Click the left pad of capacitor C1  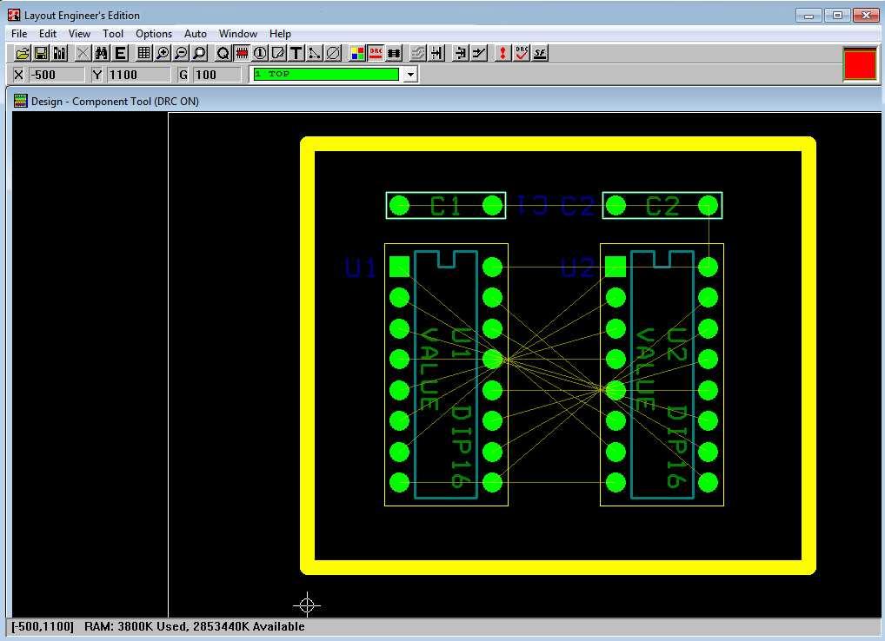point(400,206)
